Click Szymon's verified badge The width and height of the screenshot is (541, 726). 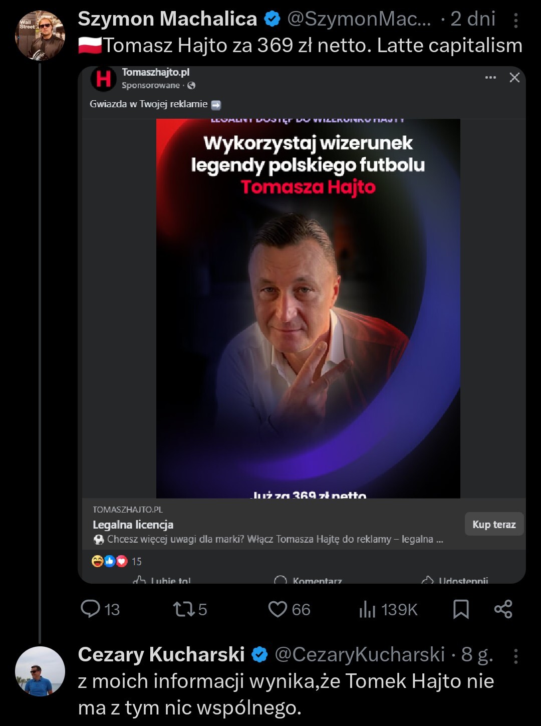coord(272,20)
